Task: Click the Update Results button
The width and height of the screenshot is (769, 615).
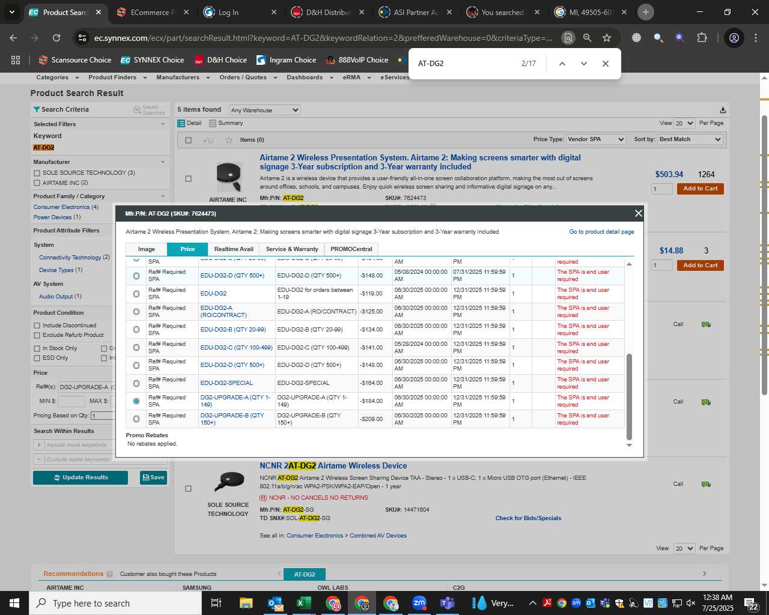Action: coord(81,477)
